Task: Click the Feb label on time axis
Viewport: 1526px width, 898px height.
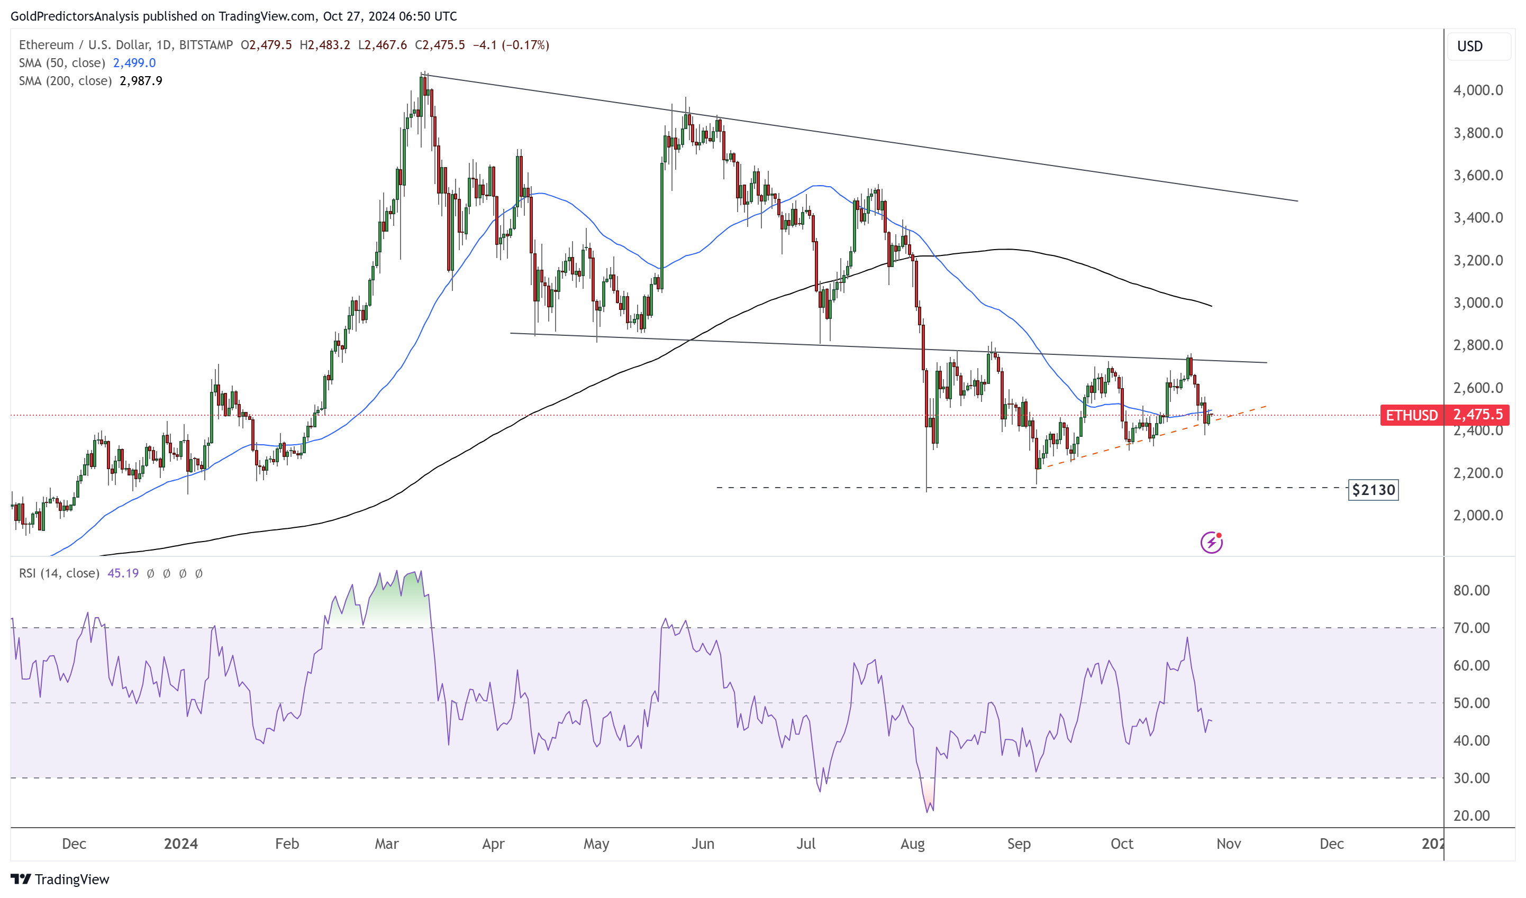Action: tap(287, 844)
